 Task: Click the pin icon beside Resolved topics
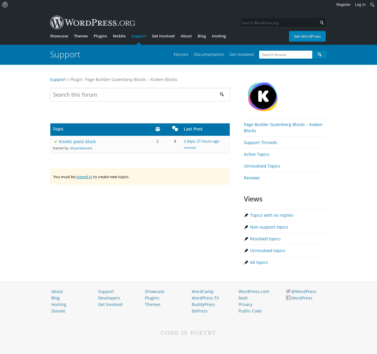tap(246, 239)
